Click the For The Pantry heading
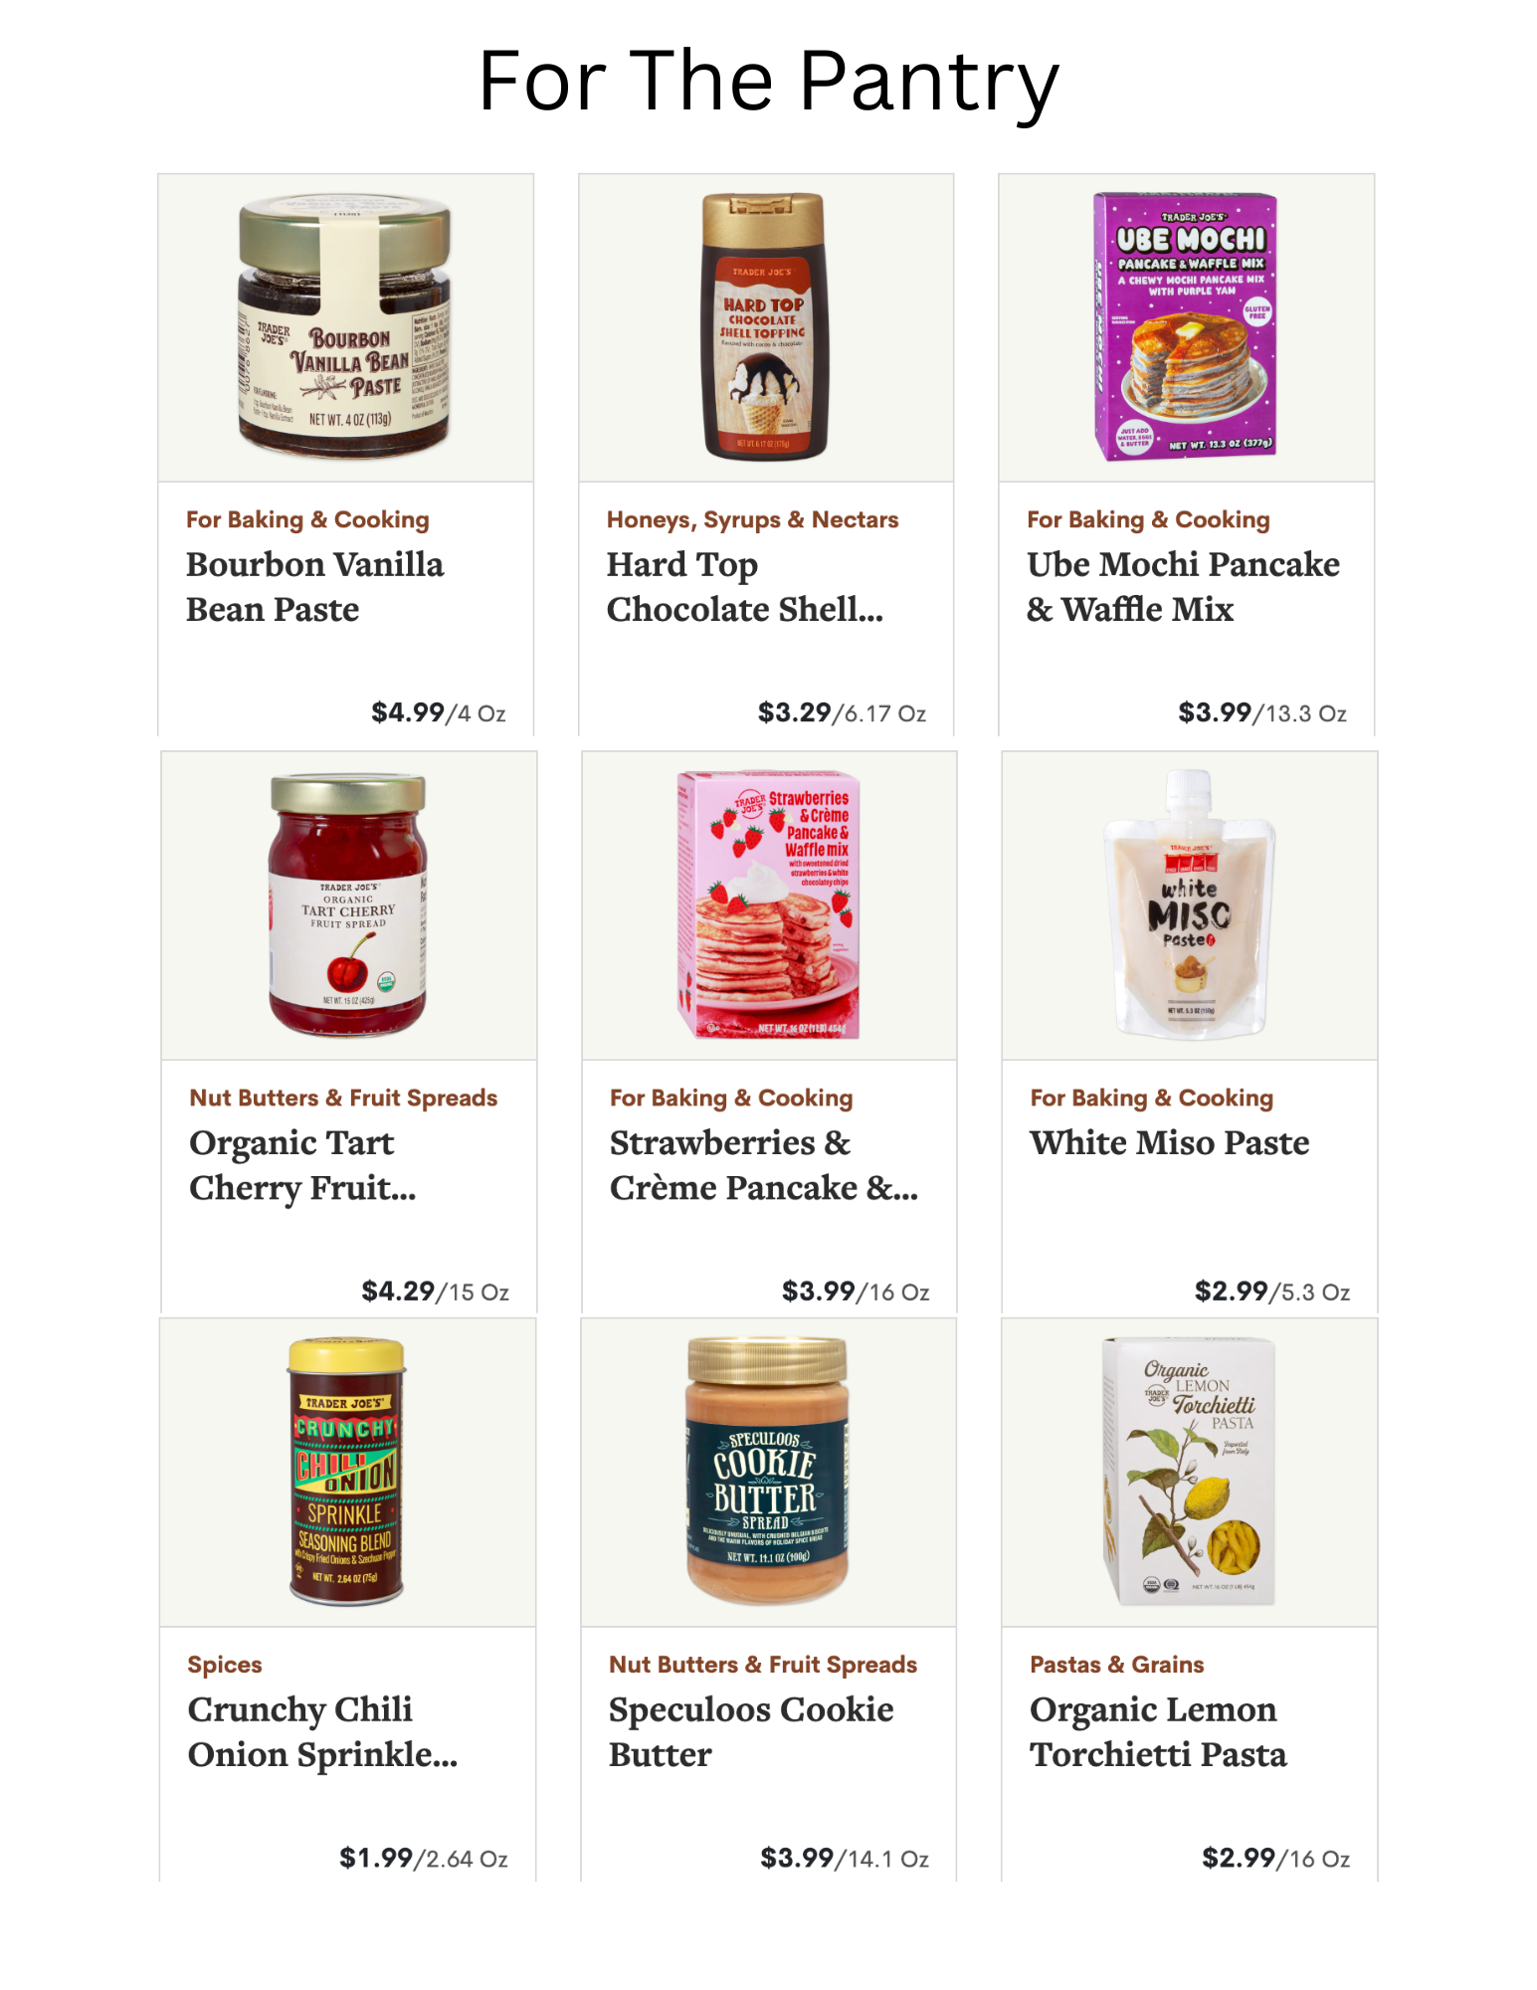 point(768,82)
